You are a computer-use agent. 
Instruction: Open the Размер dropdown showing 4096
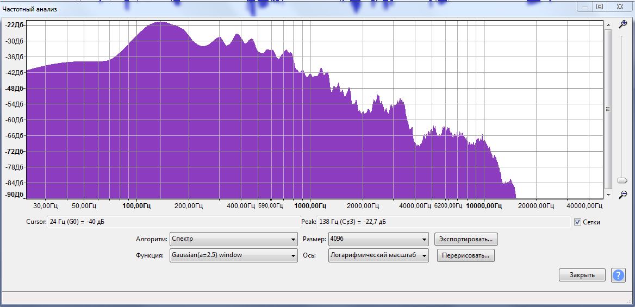378,239
